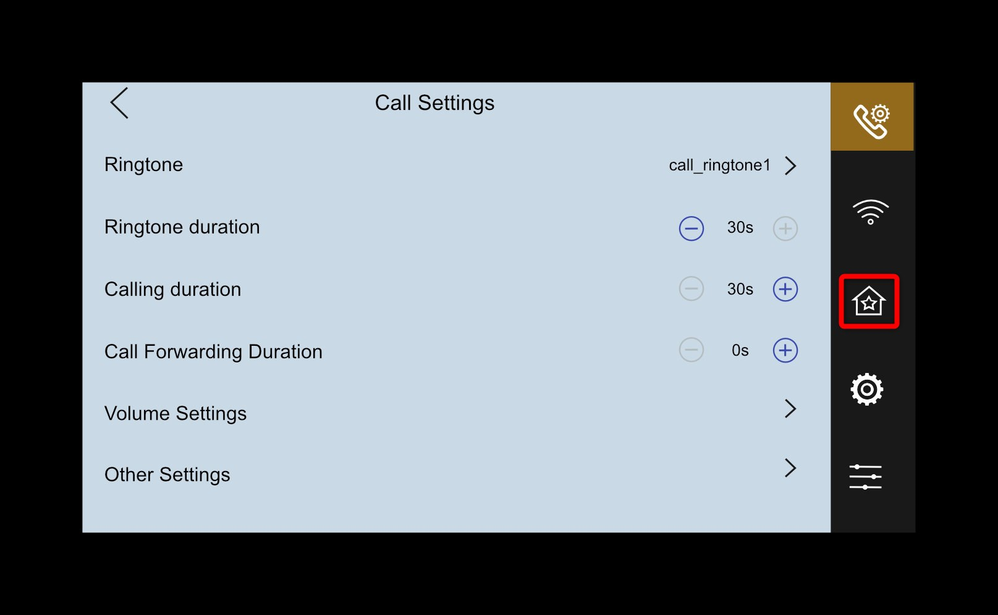The image size is (998, 615).
Task: Expand Ringtone selection chevron
Action: (790, 165)
